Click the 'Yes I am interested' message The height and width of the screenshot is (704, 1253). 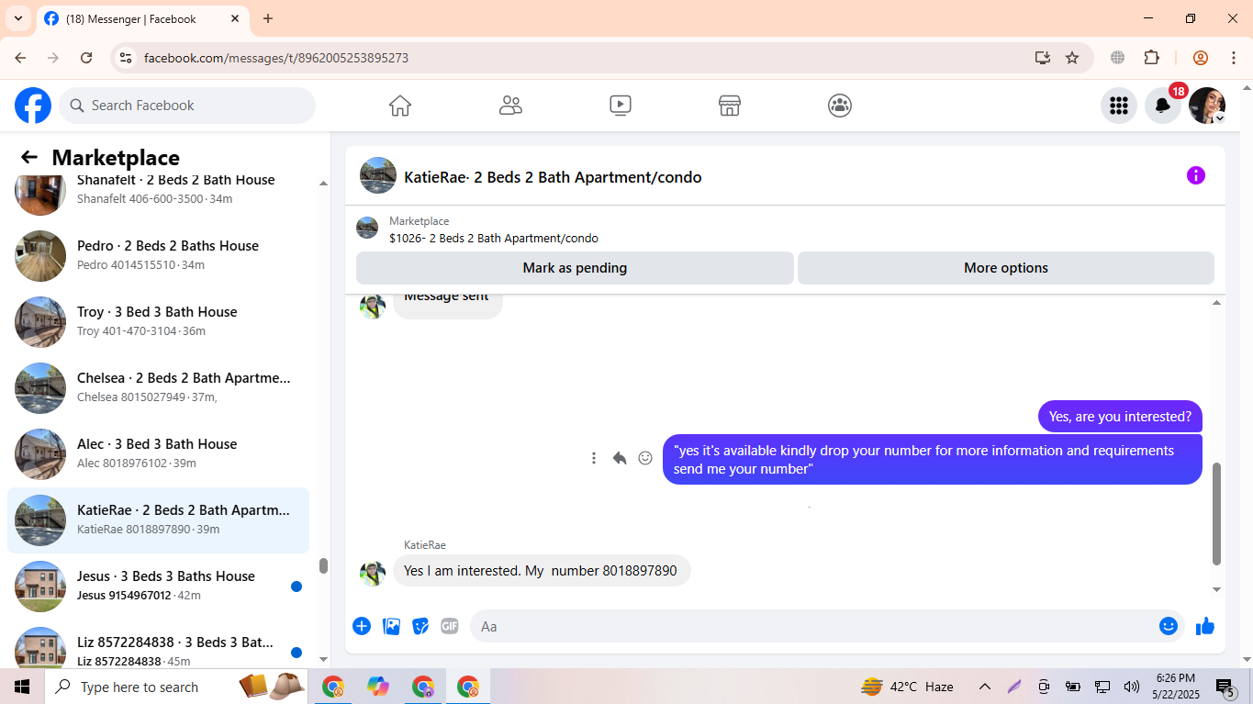542,571
